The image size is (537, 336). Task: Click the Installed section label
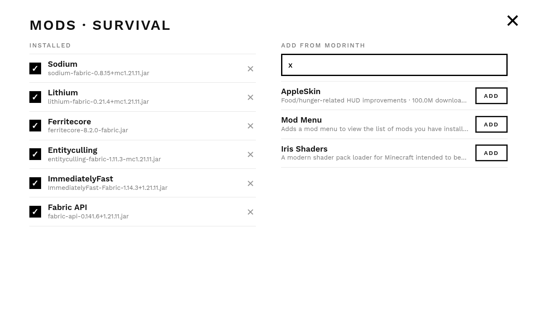click(x=50, y=45)
